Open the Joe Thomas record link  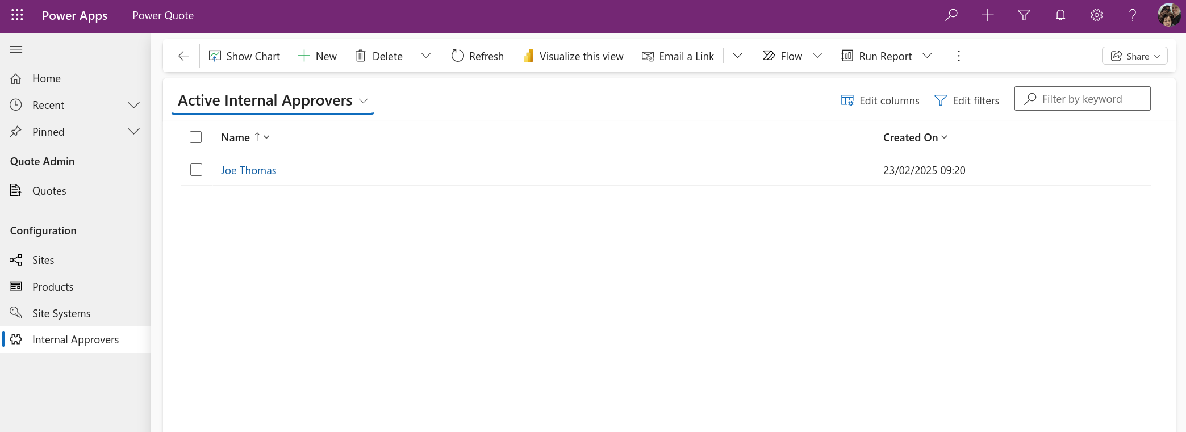coord(248,170)
